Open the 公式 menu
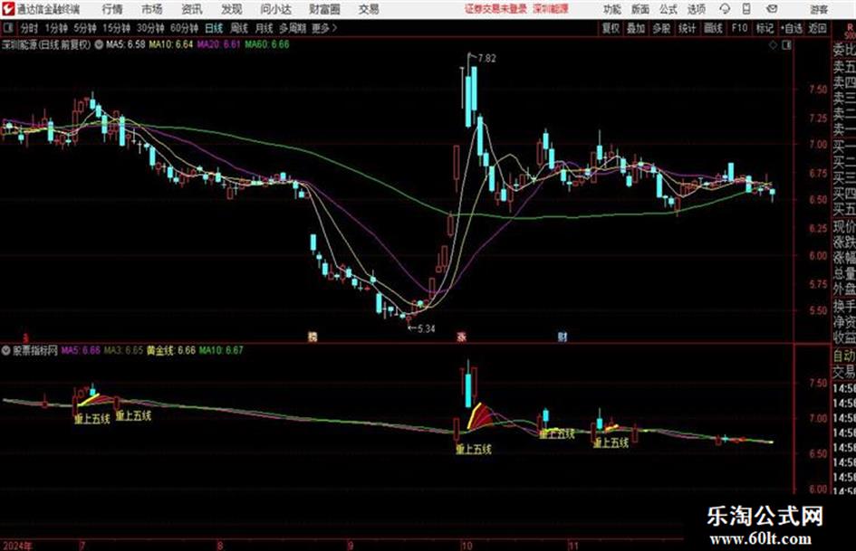This screenshot has width=856, height=551. [x=668, y=9]
